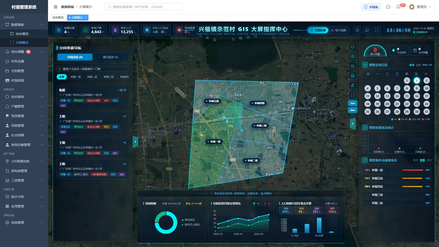Switch map to 电子地图 mode
Image resolution: width=439 pixels, height=247 pixels.
[x=339, y=30]
